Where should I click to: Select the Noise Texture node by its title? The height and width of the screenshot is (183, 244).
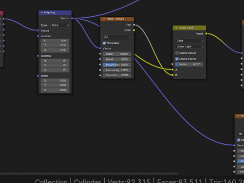click(115, 19)
